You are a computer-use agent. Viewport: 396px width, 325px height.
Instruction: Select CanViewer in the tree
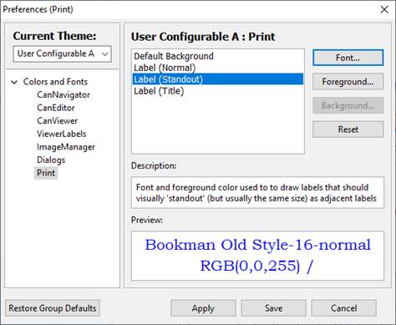58,121
